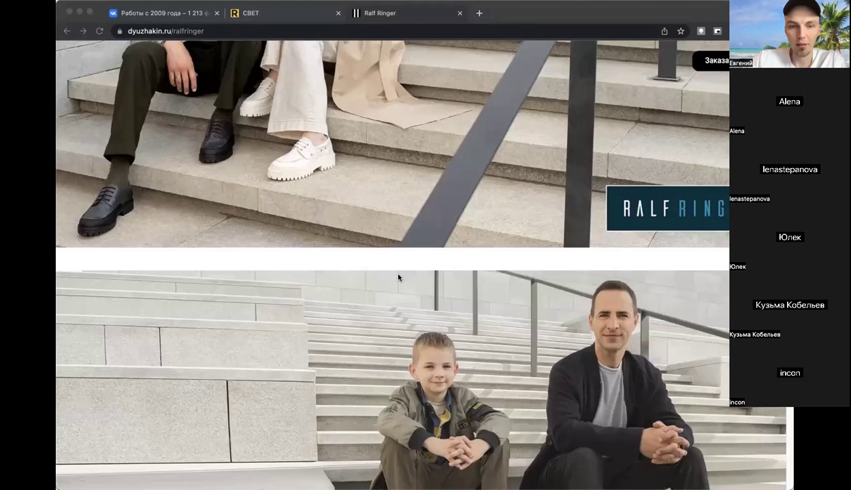This screenshot has width=851, height=490.
Task: Click the father and son photo
Action: 421,380
